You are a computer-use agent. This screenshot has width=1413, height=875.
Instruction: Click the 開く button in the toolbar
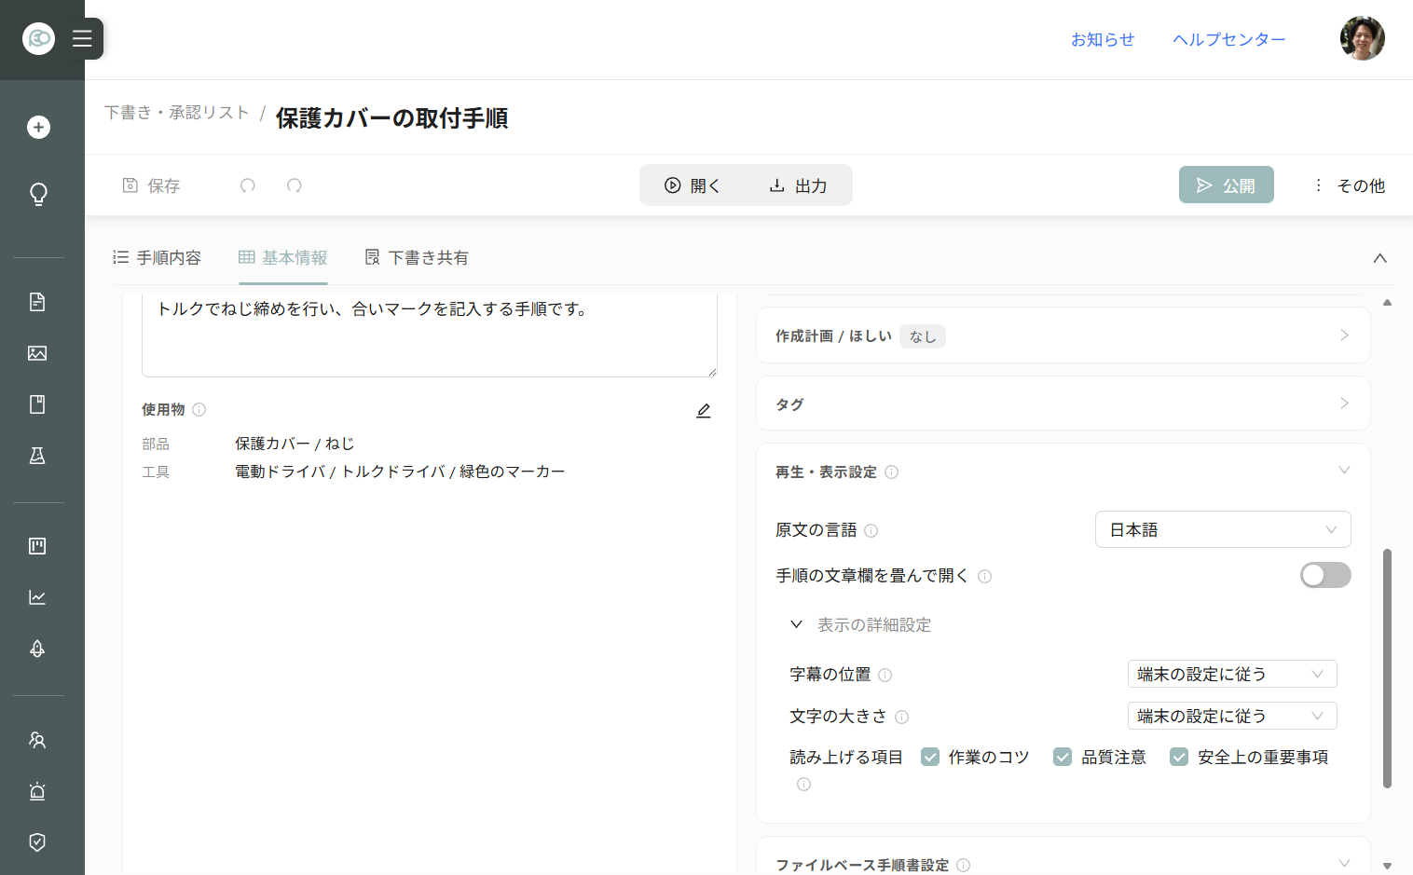[x=693, y=185]
